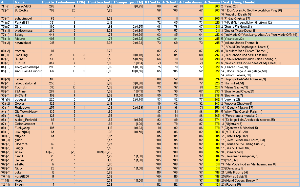Click the DSQ column header

81,2
